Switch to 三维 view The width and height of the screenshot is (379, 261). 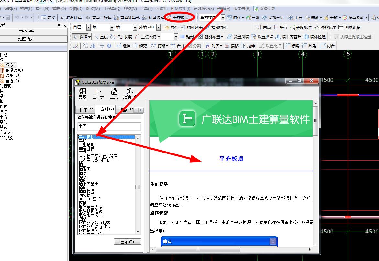click(x=253, y=18)
